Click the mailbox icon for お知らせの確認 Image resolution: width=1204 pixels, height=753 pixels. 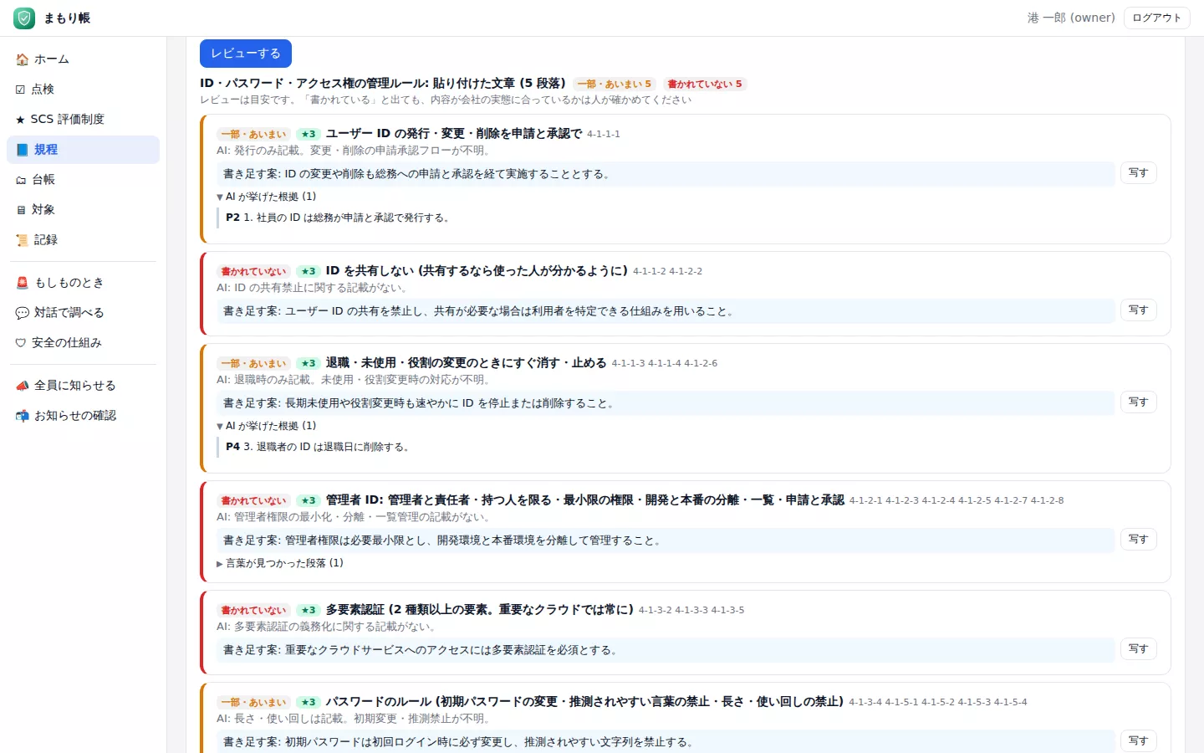[x=22, y=416]
